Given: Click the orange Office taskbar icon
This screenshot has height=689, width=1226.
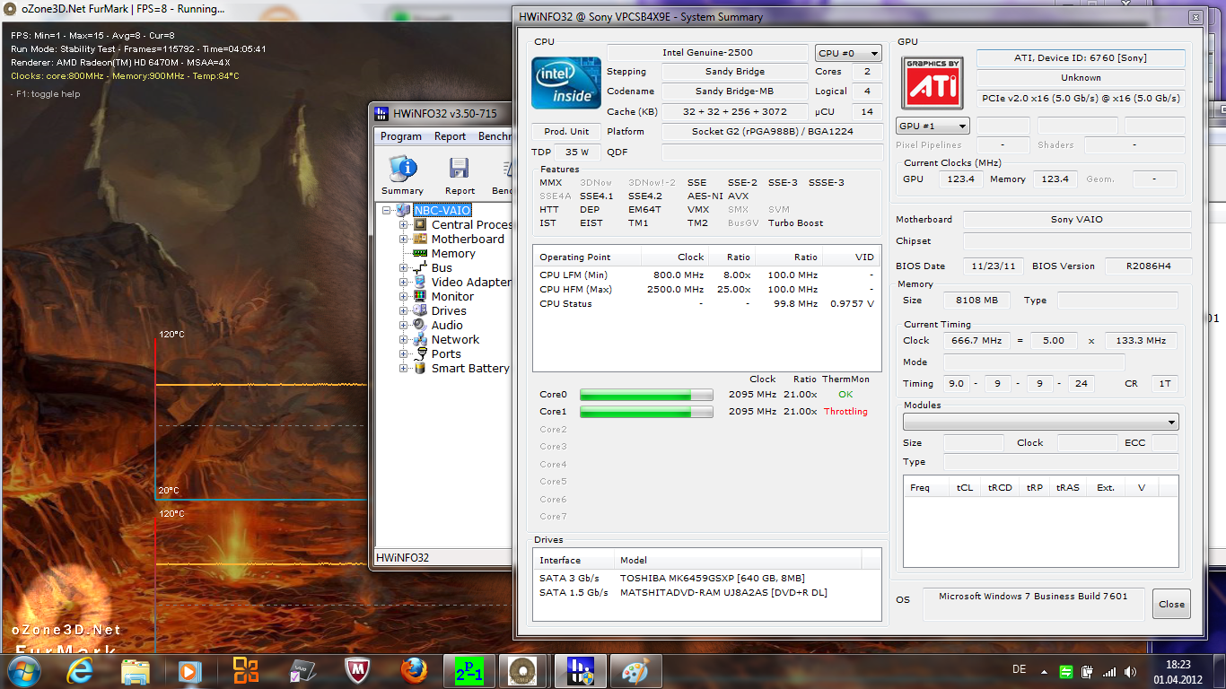Looking at the screenshot, I should (245, 670).
